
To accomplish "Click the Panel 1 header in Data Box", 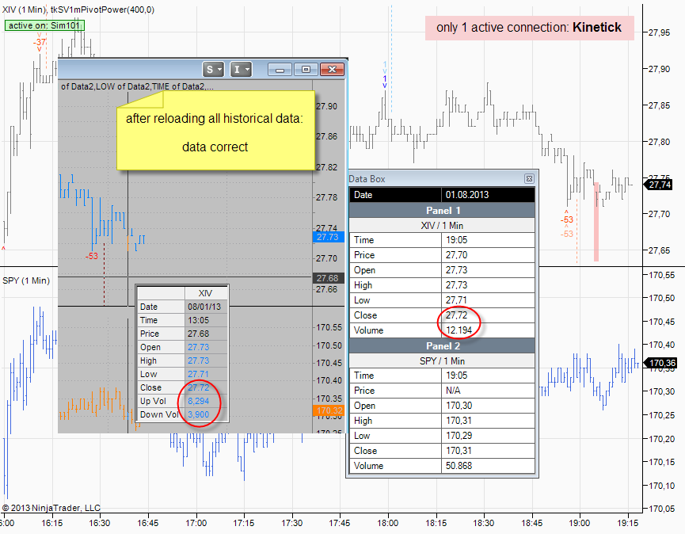I will click(442, 210).
